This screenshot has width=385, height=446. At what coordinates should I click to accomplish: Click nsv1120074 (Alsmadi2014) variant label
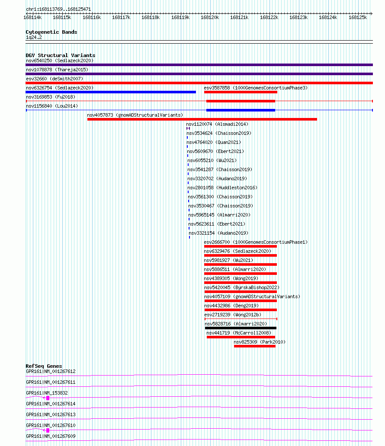coord(217,124)
